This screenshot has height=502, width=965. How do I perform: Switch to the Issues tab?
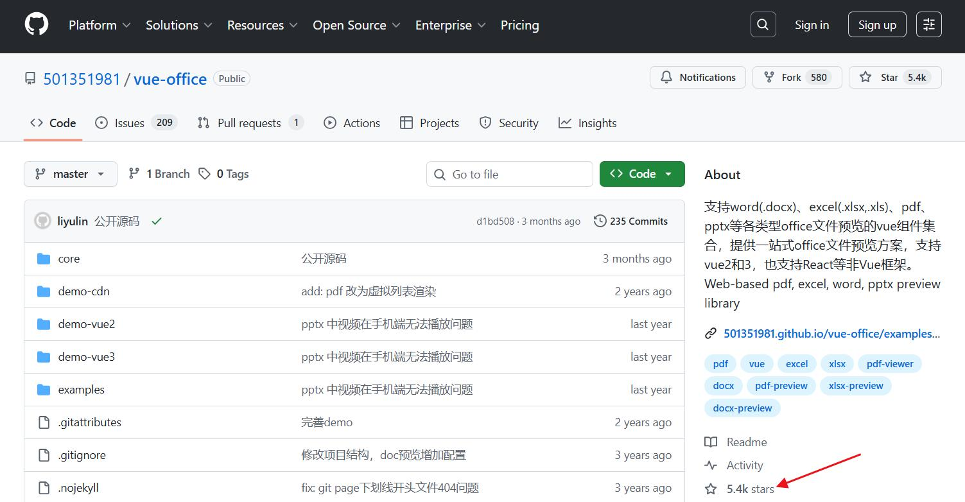coord(136,123)
